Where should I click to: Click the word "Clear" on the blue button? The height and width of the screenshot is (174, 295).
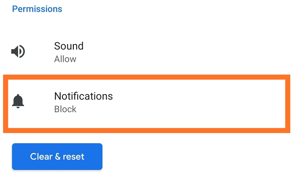pyautogui.click(x=41, y=156)
